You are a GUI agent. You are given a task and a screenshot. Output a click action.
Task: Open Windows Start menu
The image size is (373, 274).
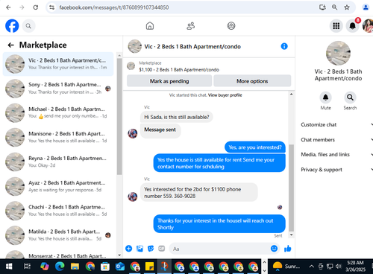click(x=9, y=267)
